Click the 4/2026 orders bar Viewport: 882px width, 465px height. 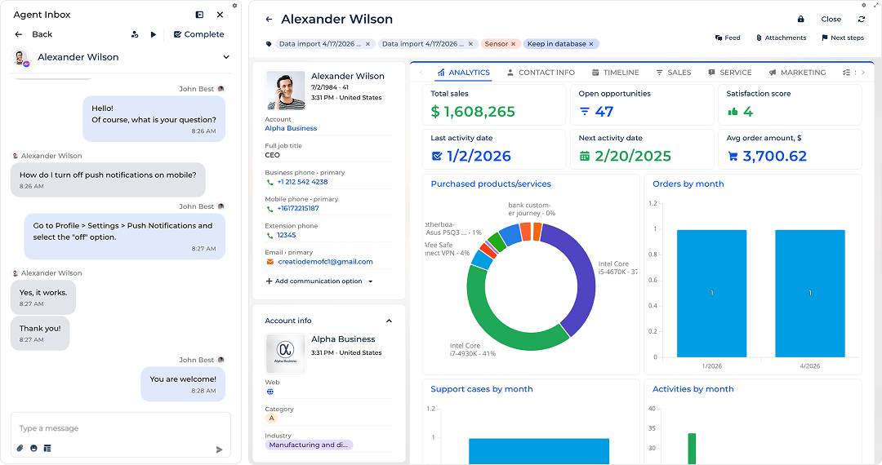[810, 293]
